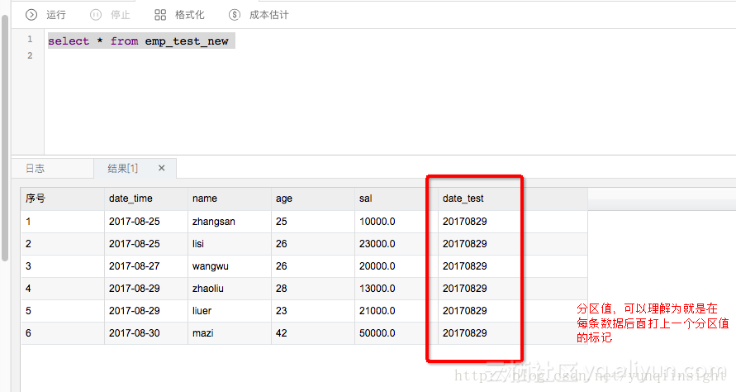Click the 运行 label to run query
Viewport: 736px width, 392px height.
[x=56, y=15]
